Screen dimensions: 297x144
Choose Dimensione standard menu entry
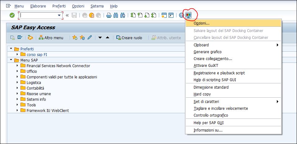tap(233, 87)
